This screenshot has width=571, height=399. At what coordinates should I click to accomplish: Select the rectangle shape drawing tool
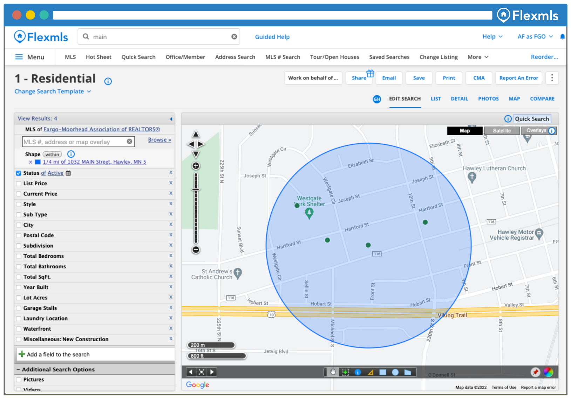(x=383, y=372)
